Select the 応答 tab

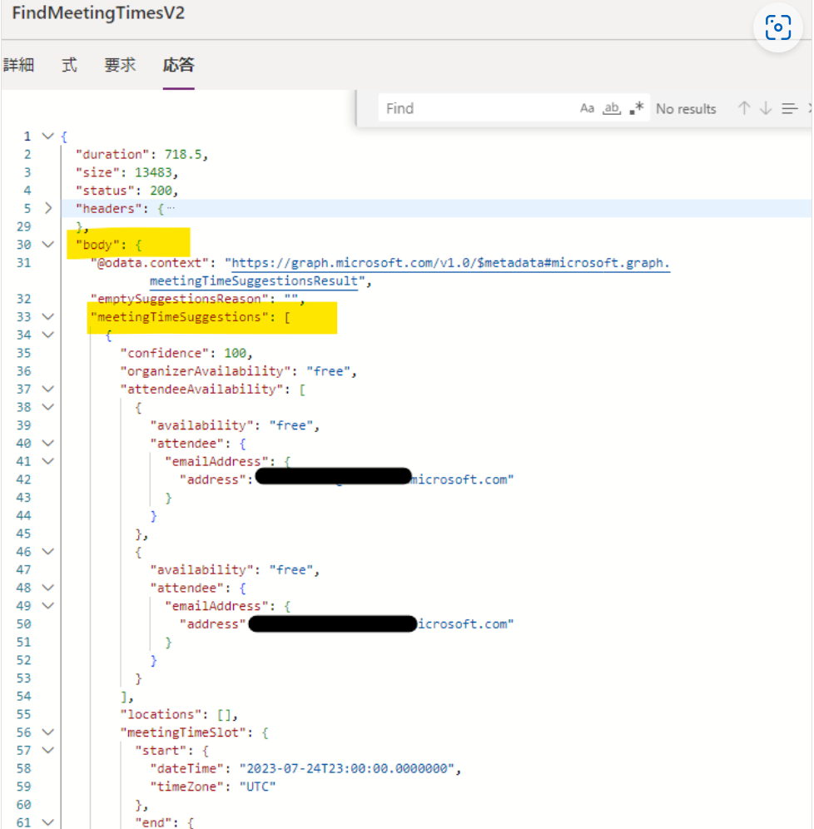(x=179, y=65)
